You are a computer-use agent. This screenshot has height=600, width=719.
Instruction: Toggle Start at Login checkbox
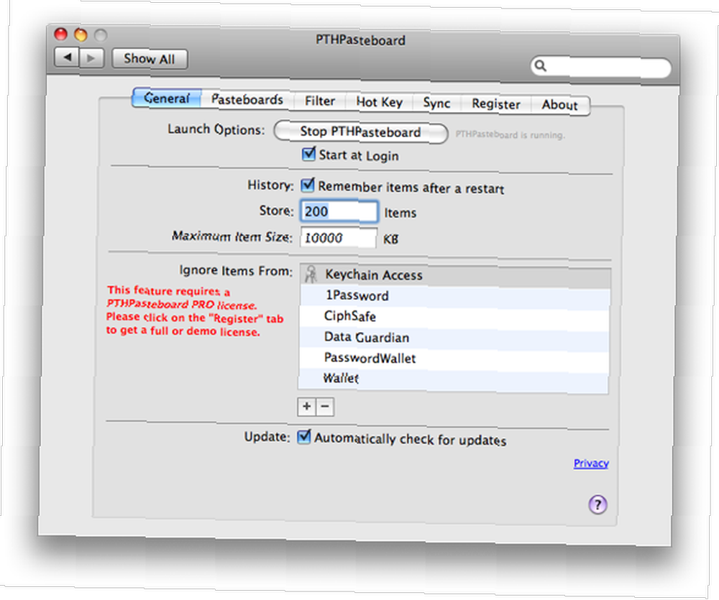pos(308,154)
